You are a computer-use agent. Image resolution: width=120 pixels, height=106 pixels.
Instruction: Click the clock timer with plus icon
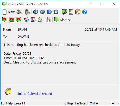(40, 20)
